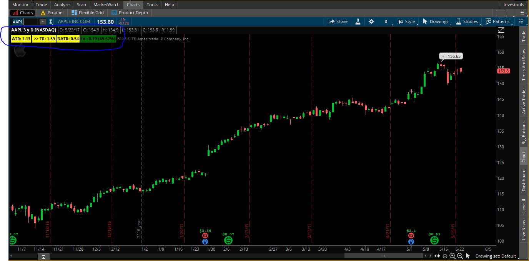This screenshot has height=261, width=529.
Task: Click the ATR: 2.13 yellow label
Action: (21, 39)
